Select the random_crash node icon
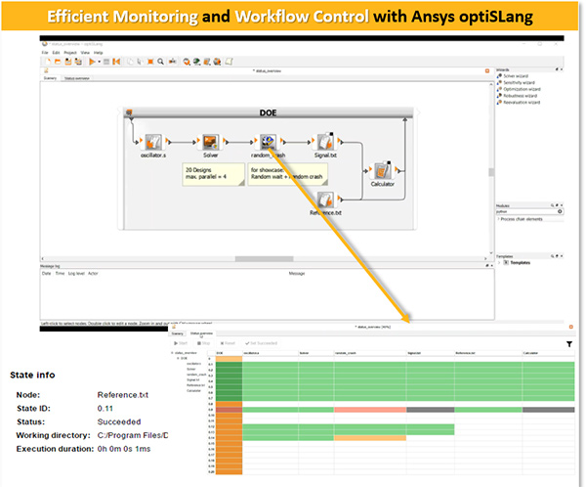586x487 pixels. coord(268,142)
